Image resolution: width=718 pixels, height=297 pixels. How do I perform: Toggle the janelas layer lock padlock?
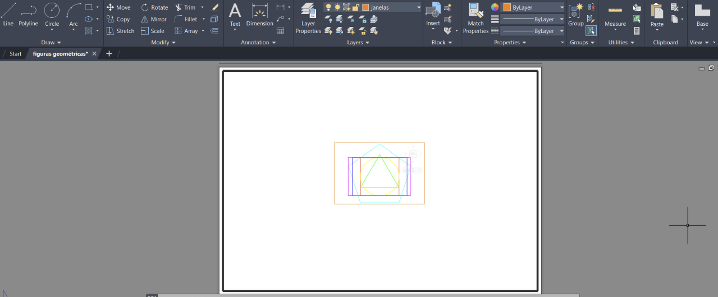pos(355,7)
